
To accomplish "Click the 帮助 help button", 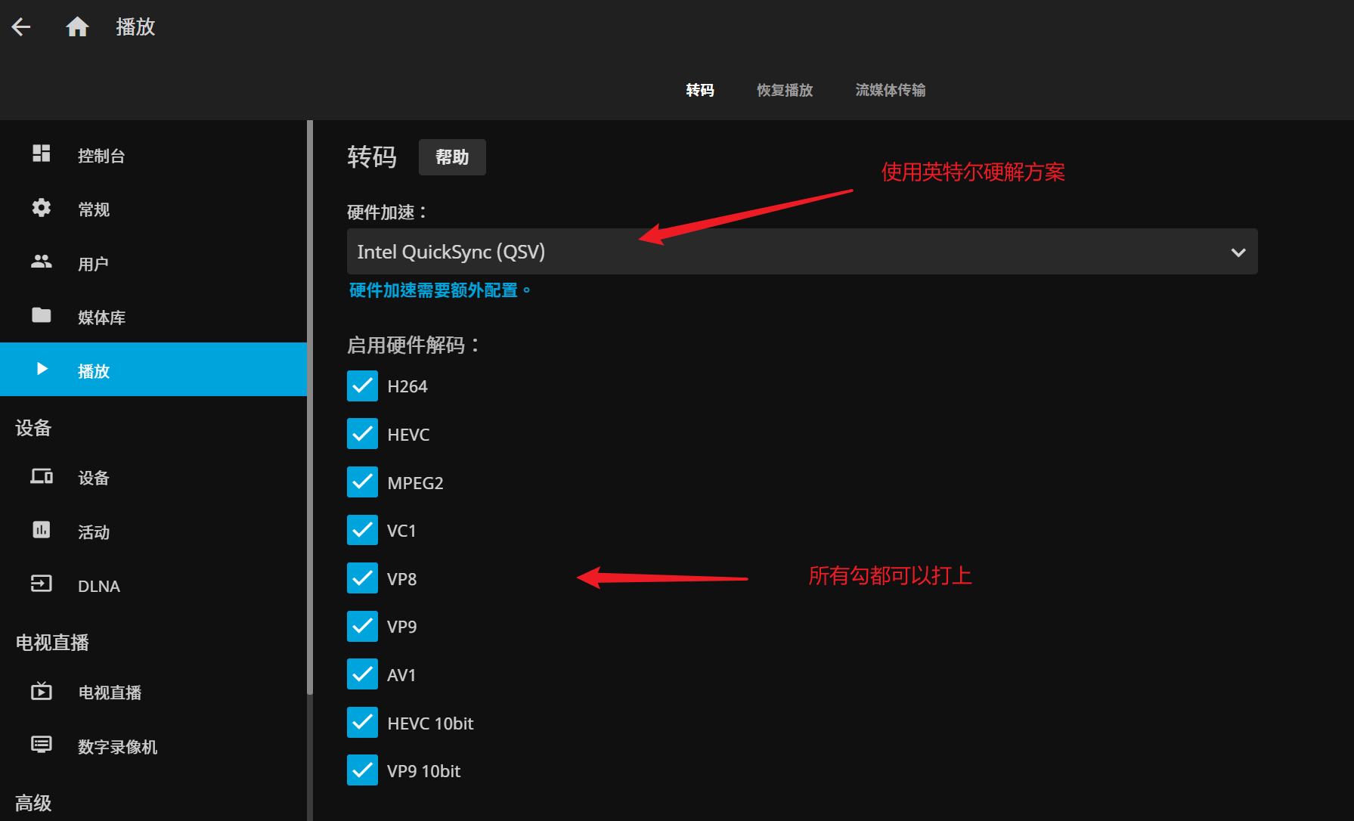I will [452, 157].
